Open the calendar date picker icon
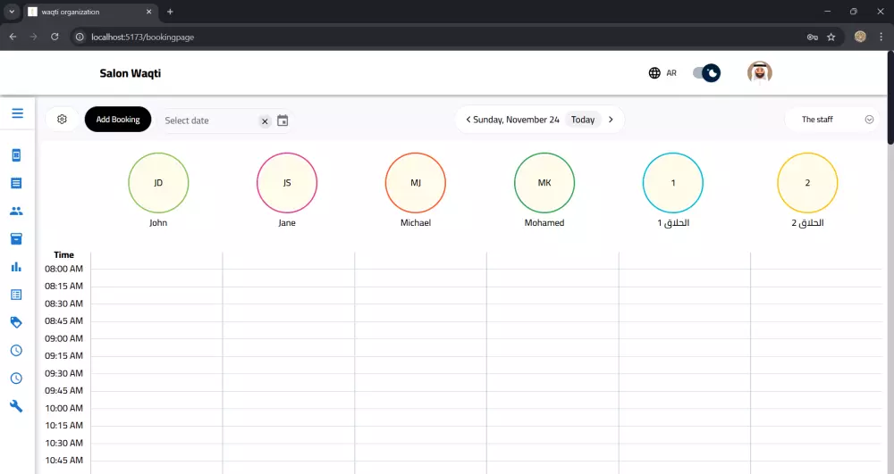The image size is (894, 474). (x=283, y=121)
